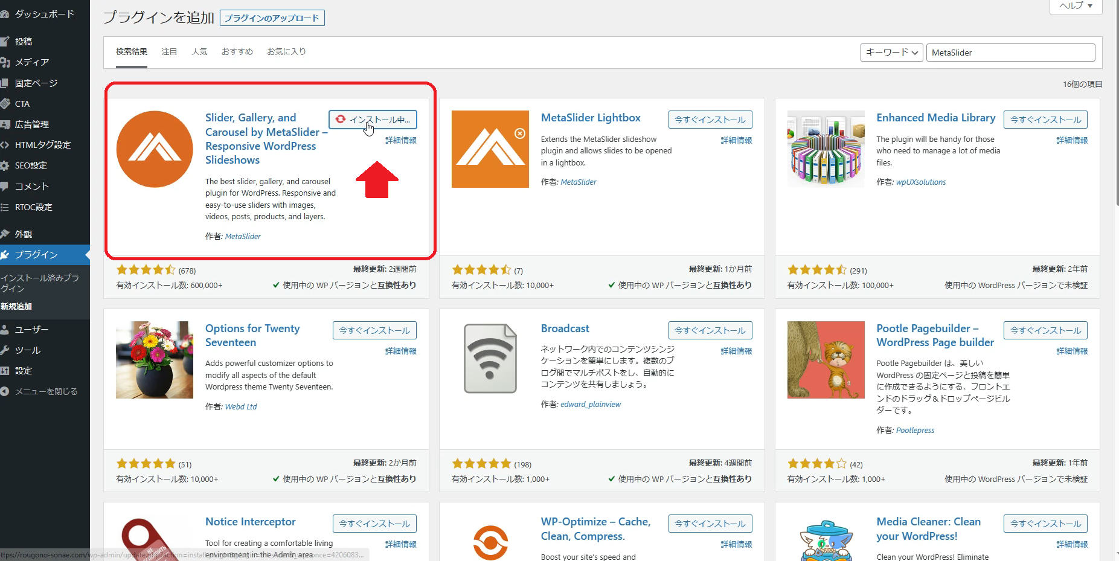Switch to the お気に入り tab
This screenshot has height=561, width=1119.
coord(287,52)
